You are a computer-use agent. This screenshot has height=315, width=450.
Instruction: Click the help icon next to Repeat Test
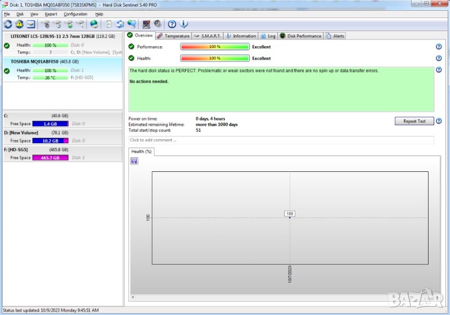click(x=438, y=121)
